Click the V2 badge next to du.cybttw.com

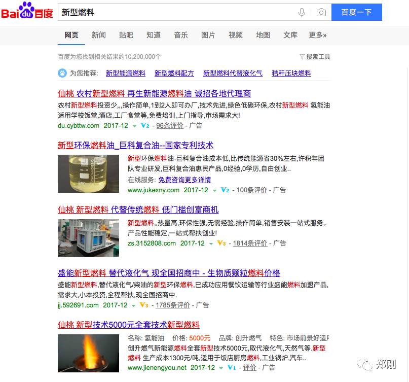point(145,126)
